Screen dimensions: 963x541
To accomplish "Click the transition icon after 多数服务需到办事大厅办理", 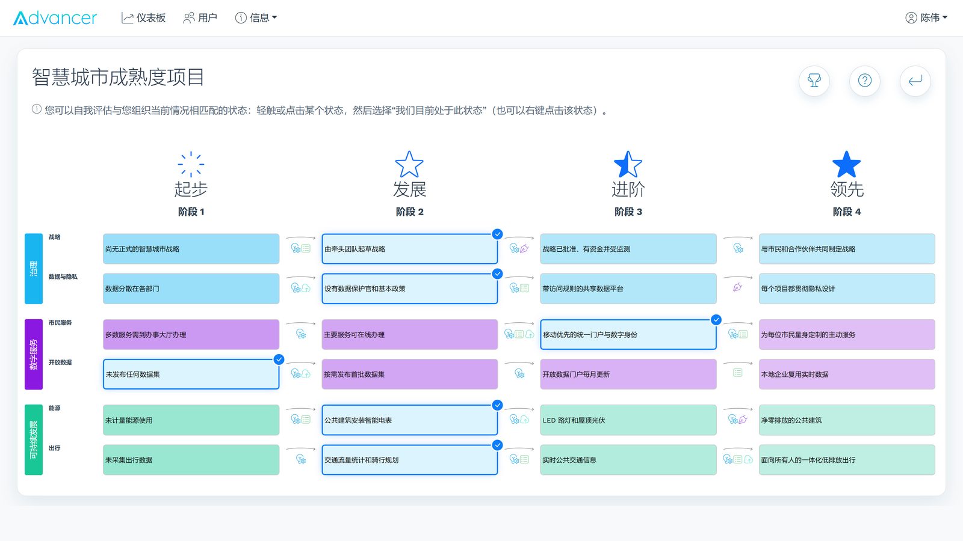I will (301, 334).
